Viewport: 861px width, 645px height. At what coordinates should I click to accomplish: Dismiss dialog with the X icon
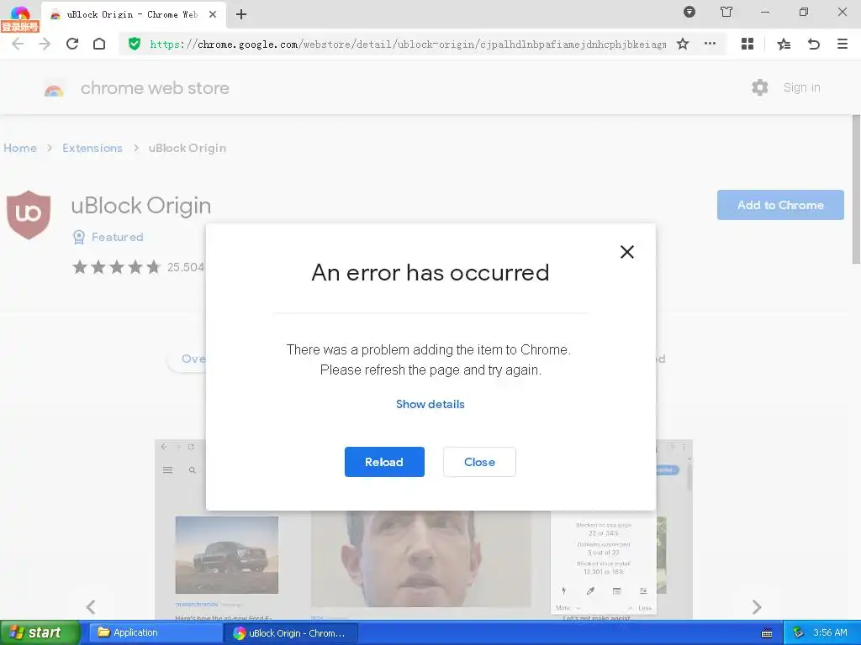[x=627, y=252]
